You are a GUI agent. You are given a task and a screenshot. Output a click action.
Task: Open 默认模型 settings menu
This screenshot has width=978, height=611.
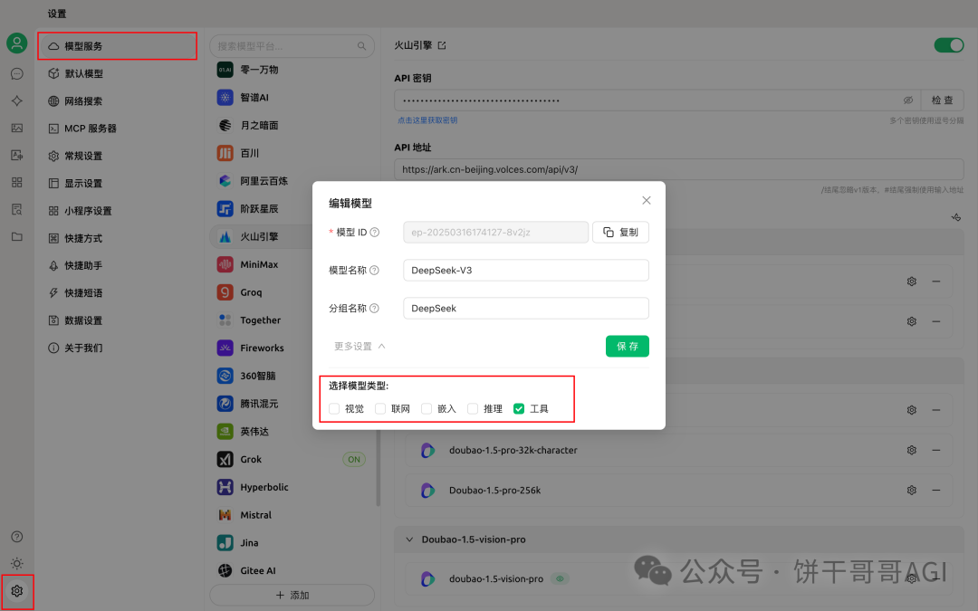117,73
